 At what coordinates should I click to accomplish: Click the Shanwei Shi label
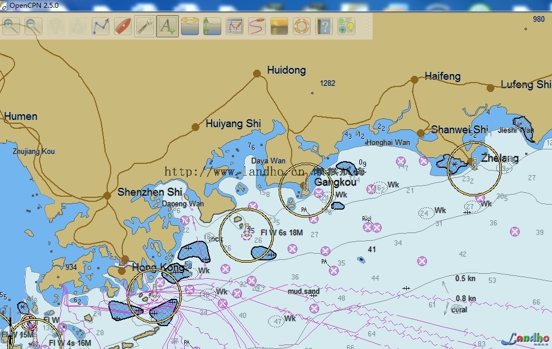[459, 129]
